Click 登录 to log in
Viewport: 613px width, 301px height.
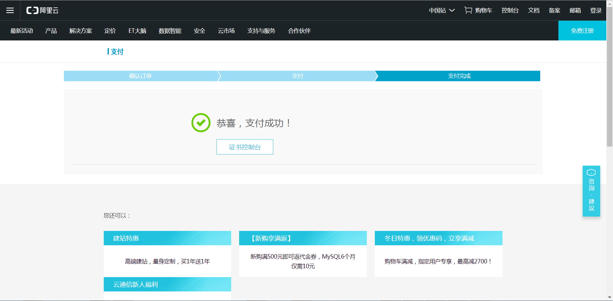click(596, 11)
